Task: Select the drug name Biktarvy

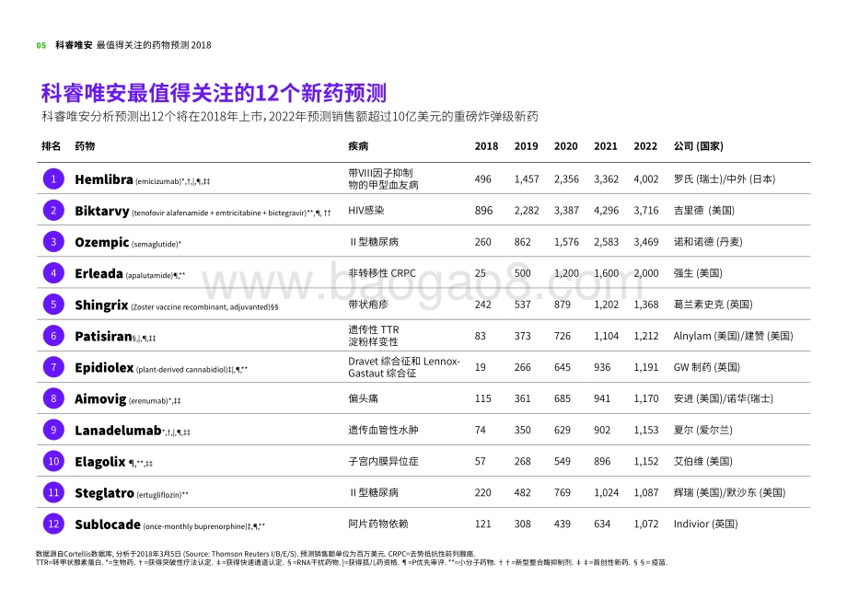Action: (102, 211)
